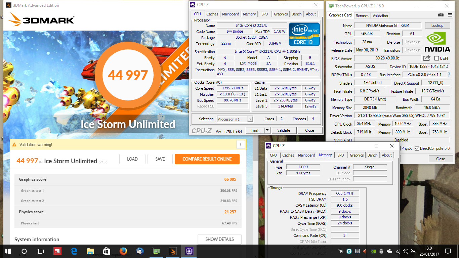Click the Lookup button in GPU-Z
This screenshot has width=459, height=258.
coord(437,26)
